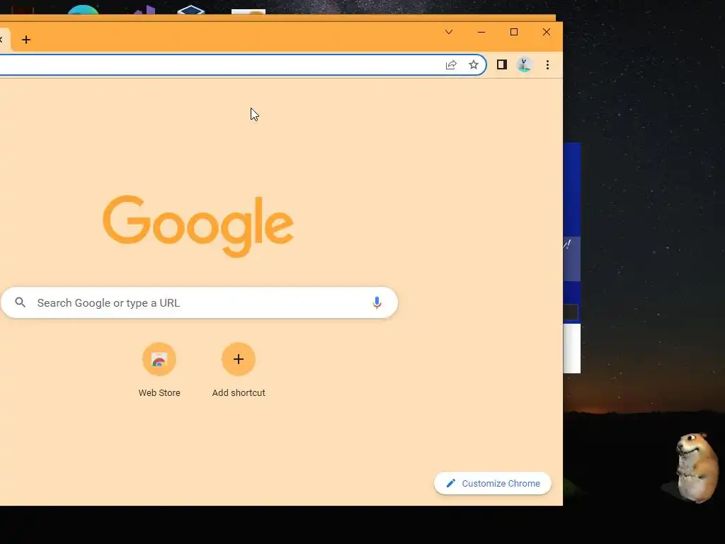
Task: Close the Chrome window
Action: [x=547, y=32]
